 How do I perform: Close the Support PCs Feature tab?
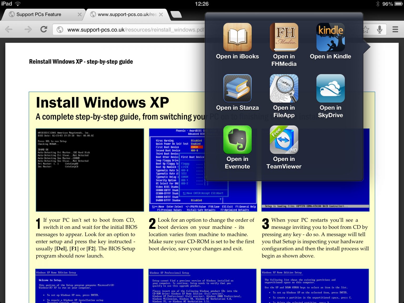(79, 14)
